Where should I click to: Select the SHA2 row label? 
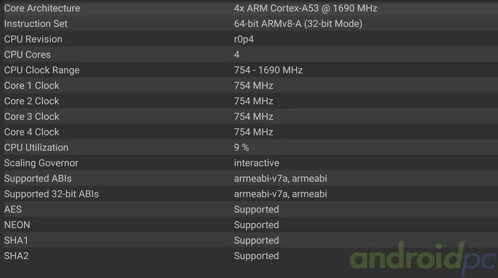tap(16, 256)
